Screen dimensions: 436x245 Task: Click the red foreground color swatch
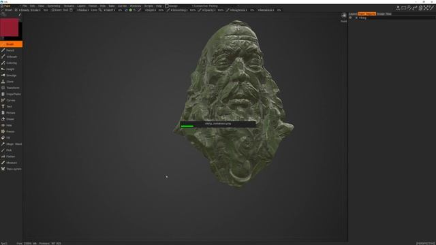pos(9,27)
